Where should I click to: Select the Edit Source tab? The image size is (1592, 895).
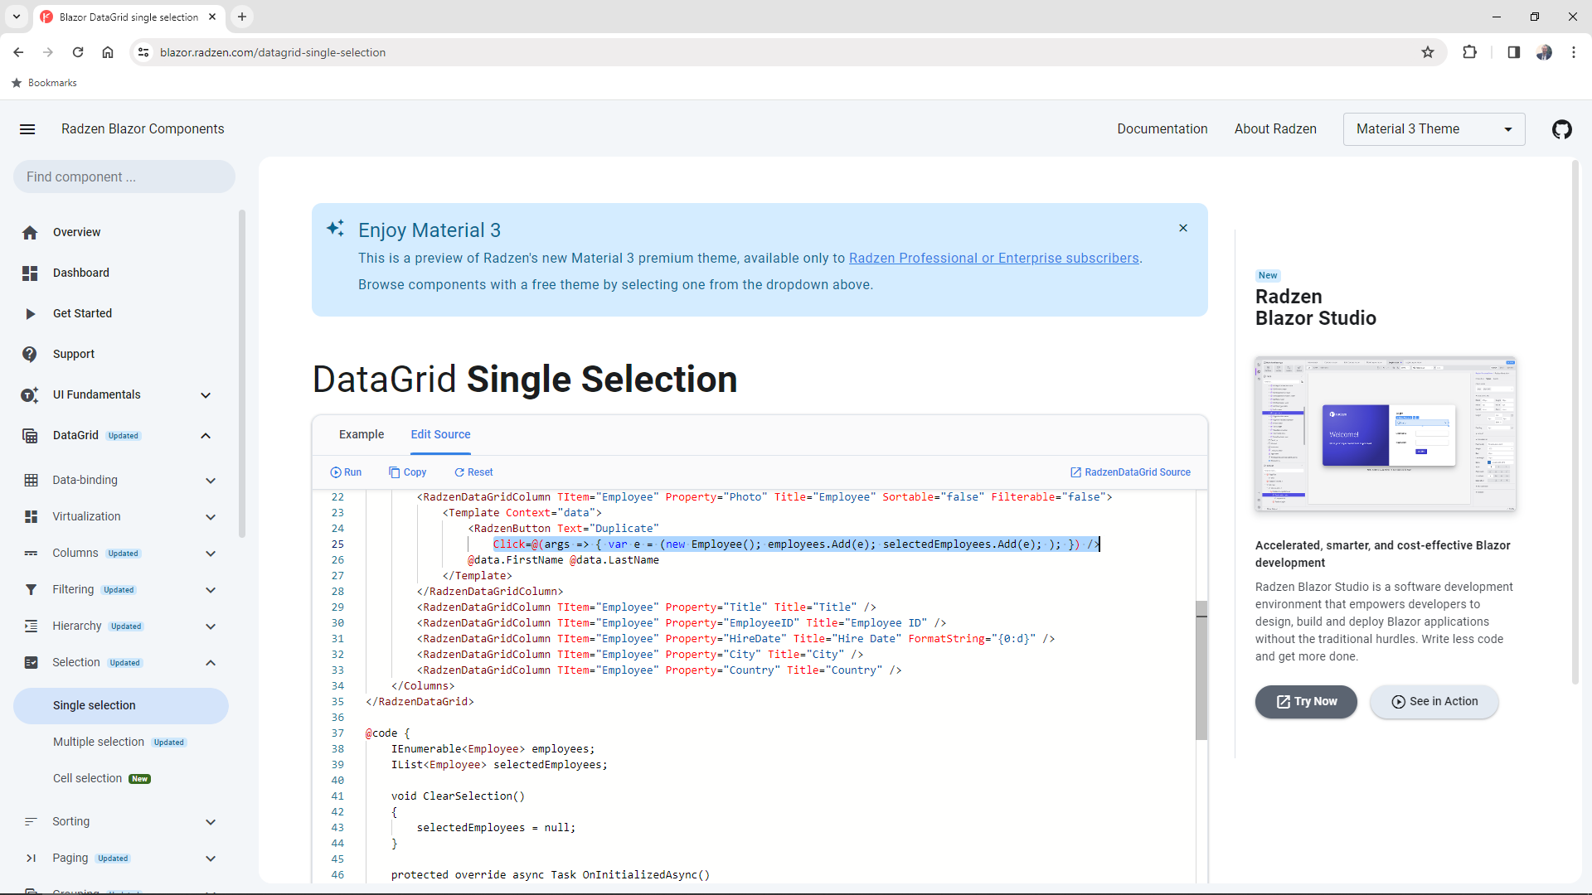tap(440, 434)
